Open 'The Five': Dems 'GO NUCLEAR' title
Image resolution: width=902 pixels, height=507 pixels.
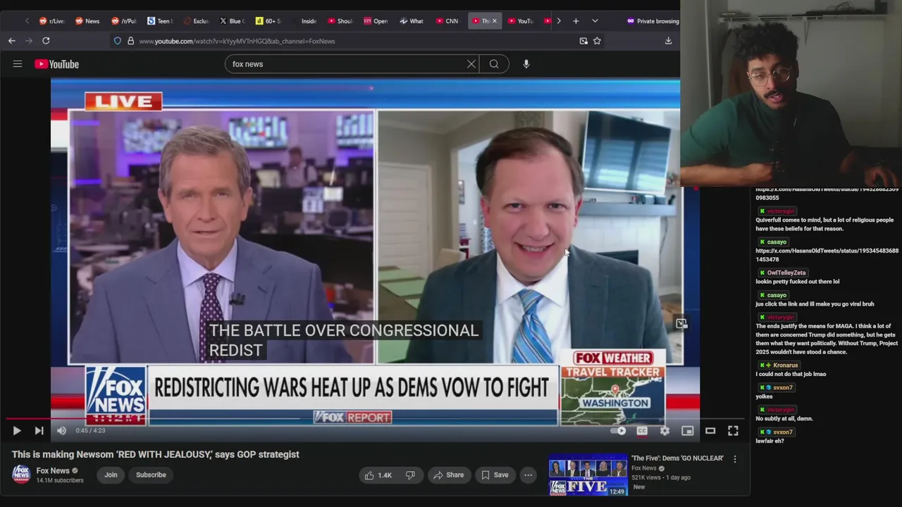677,458
